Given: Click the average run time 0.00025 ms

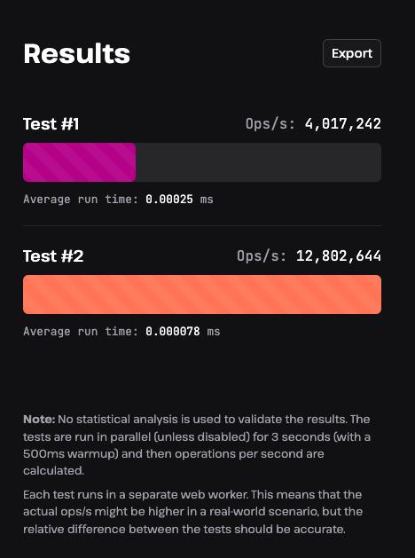Looking at the screenshot, I should (x=179, y=200).
